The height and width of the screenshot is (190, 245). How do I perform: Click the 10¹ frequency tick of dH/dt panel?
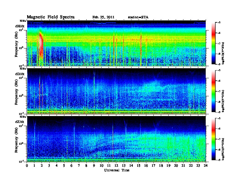[x=21, y=30]
